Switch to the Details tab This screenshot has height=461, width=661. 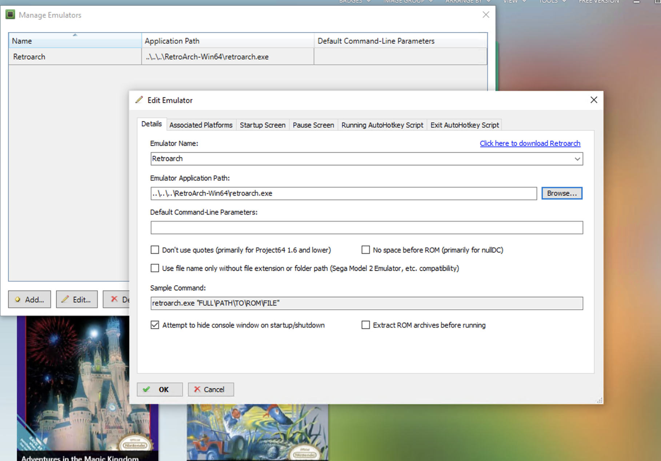tap(151, 124)
